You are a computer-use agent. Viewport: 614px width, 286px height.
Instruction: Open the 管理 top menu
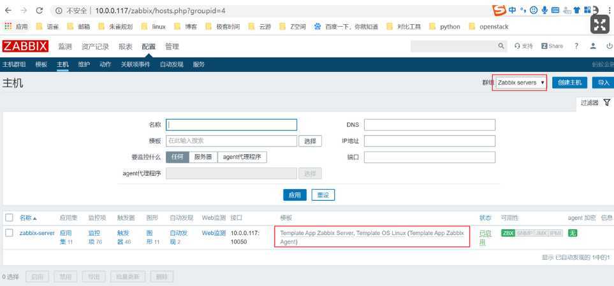172,46
